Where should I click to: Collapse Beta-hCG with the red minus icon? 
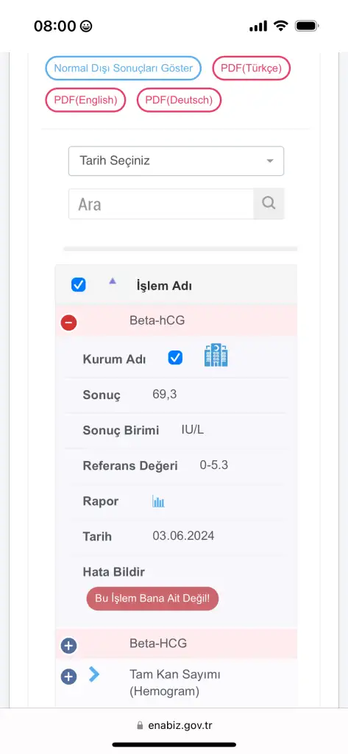tap(68, 323)
